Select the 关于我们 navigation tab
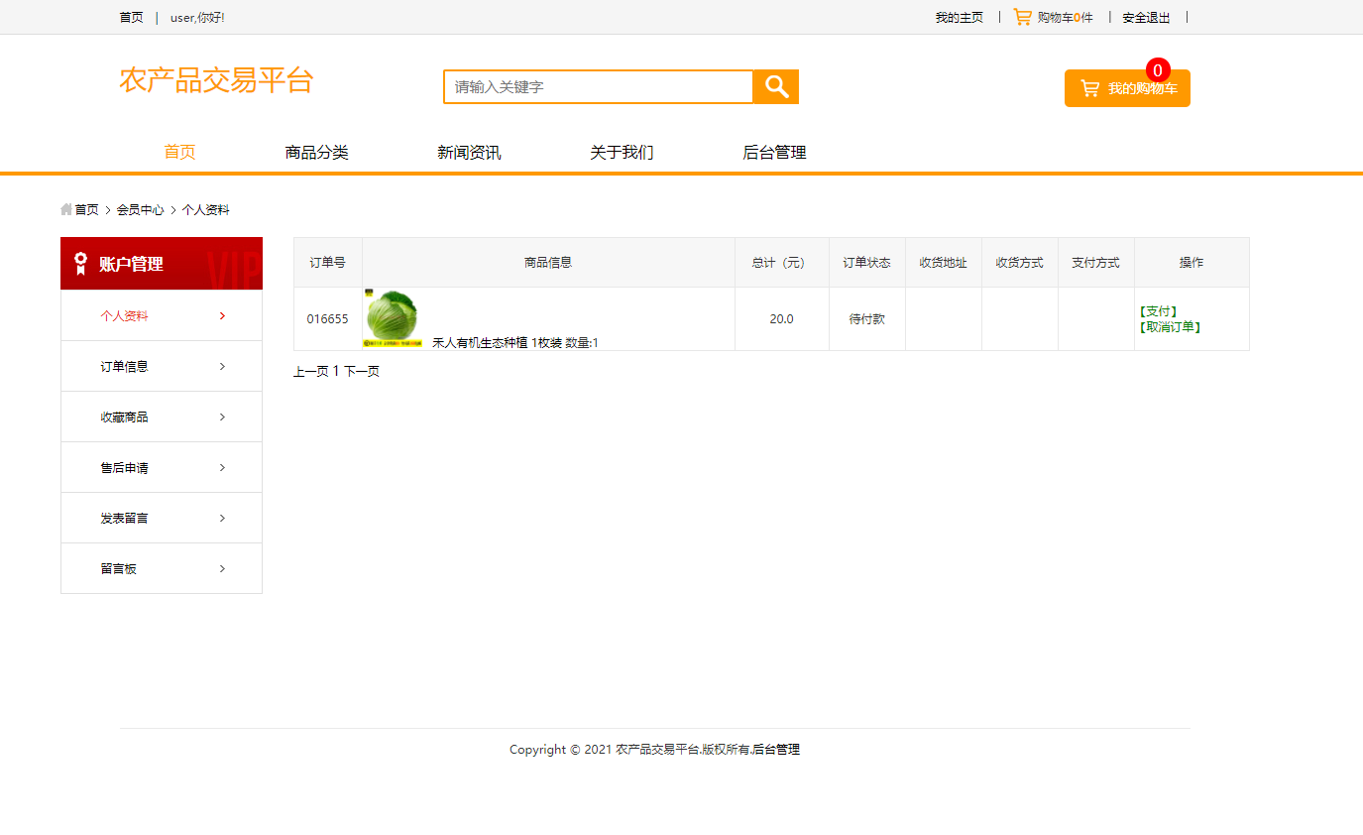This screenshot has height=835, width=1363. pyautogui.click(x=621, y=152)
